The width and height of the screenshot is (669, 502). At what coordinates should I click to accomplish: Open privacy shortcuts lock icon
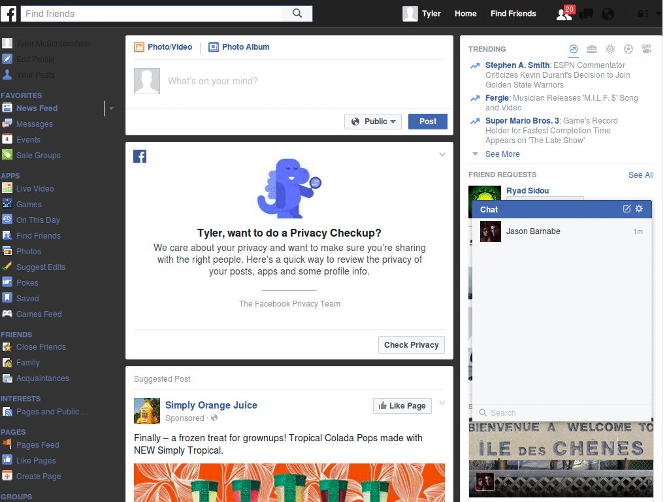[x=643, y=14]
